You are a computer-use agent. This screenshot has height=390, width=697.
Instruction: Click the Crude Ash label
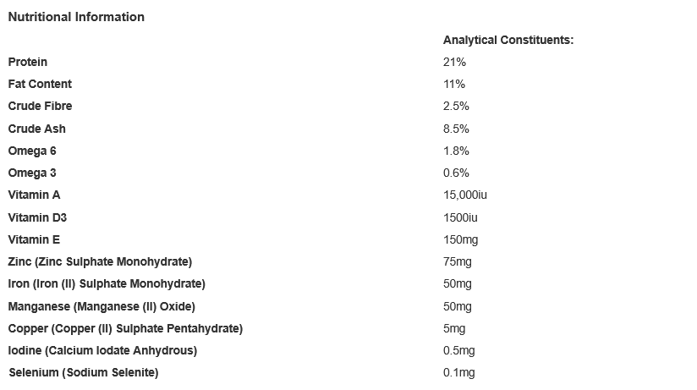[36, 129]
